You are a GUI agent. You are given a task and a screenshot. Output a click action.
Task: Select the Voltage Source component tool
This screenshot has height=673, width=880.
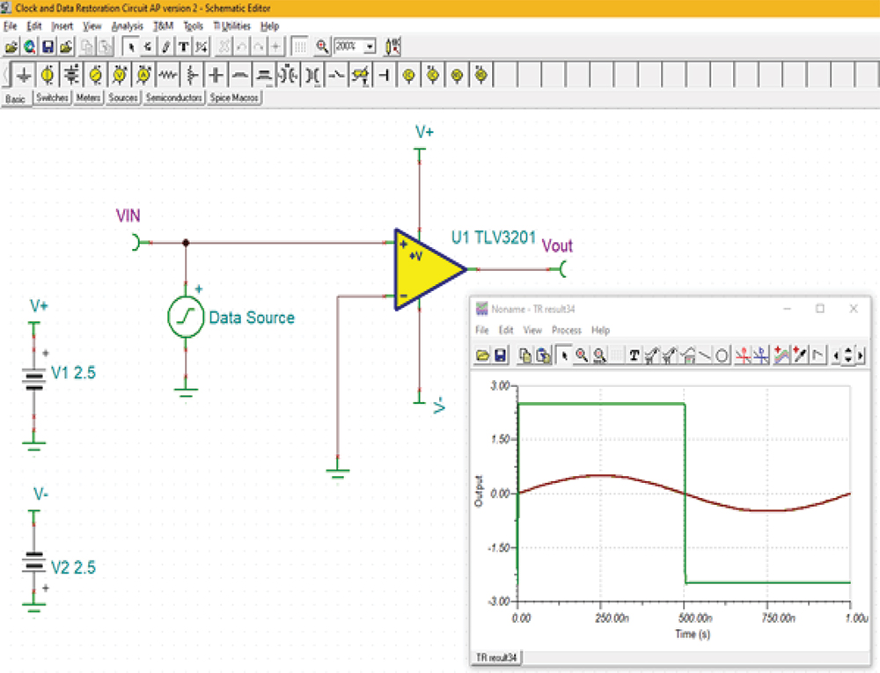pos(48,75)
